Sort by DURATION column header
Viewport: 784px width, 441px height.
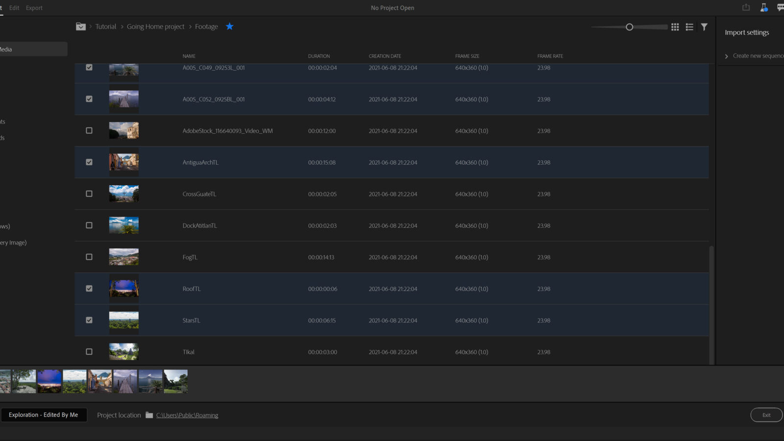pyautogui.click(x=319, y=56)
